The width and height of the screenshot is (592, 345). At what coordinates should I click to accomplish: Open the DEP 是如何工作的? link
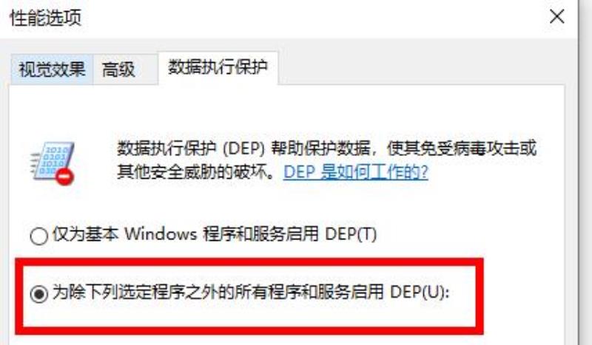point(356,172)
